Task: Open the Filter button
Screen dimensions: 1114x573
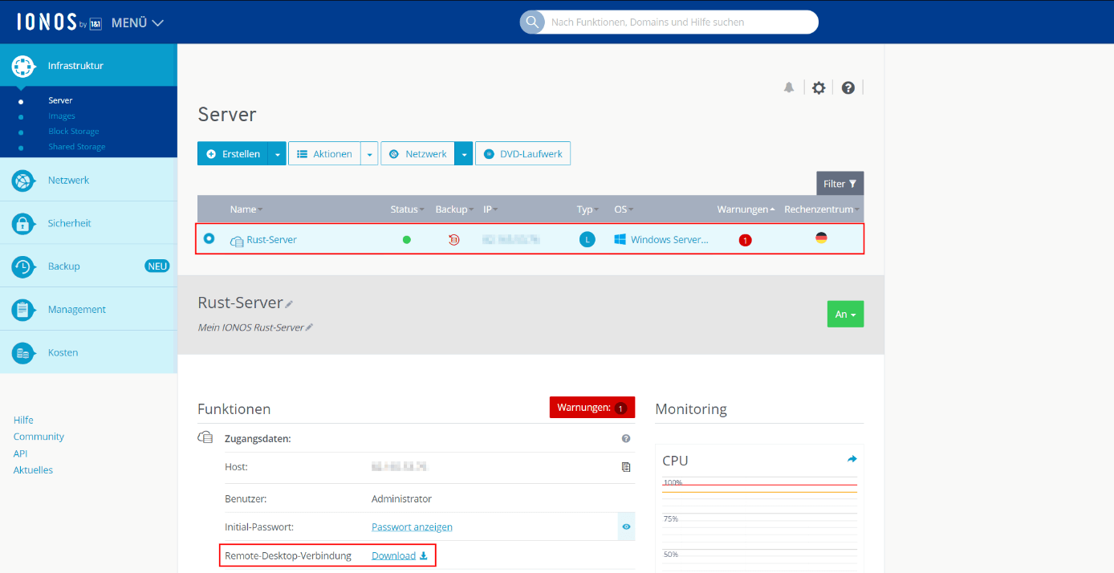Action: tap(840, 184)
